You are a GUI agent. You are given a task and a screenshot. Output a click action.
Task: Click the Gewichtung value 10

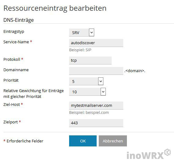74,92
